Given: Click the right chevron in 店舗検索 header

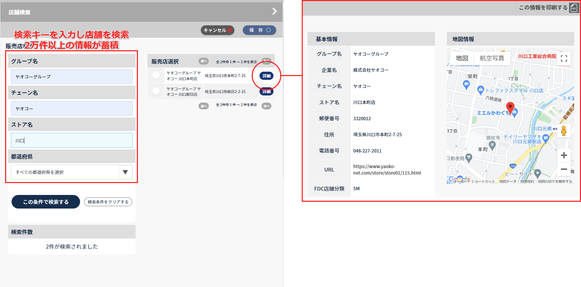Looking at the screenshot, I should 274,12.
